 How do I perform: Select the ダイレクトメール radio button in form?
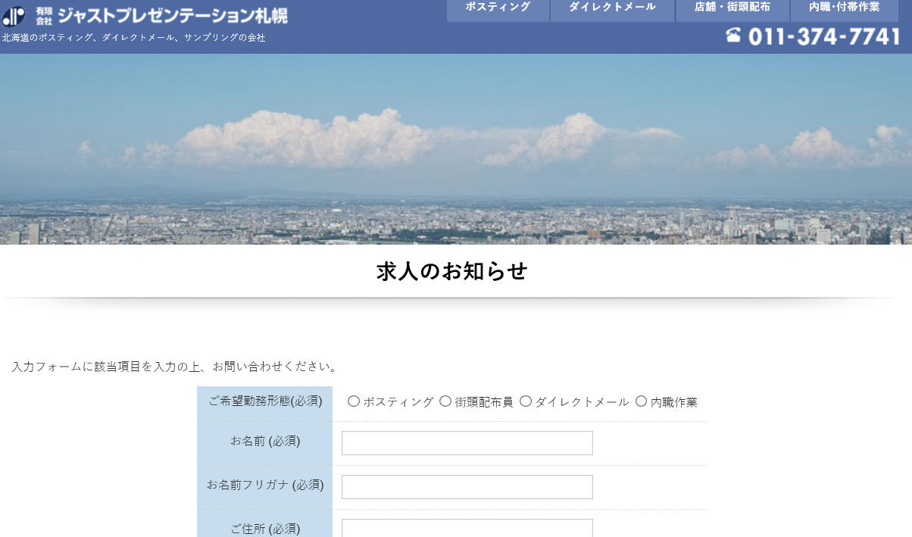(x=526, y=401)
